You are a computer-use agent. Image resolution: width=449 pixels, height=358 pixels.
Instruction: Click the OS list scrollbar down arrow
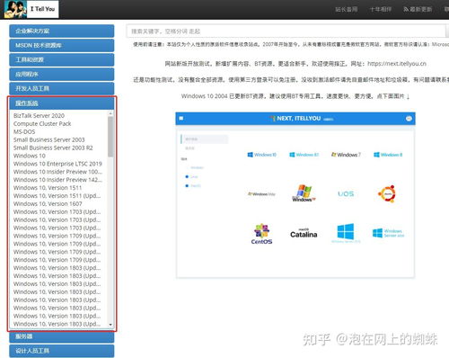pos(110,325)
